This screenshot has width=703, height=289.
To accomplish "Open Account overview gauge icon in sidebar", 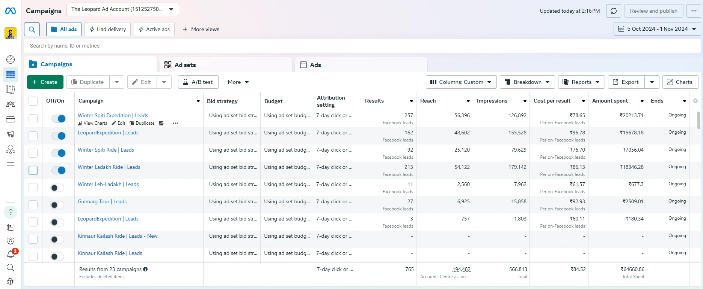I will 11,59.
